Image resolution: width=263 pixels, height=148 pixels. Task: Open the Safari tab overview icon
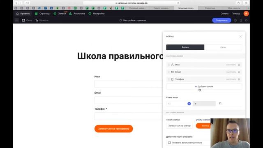[246, 3]
